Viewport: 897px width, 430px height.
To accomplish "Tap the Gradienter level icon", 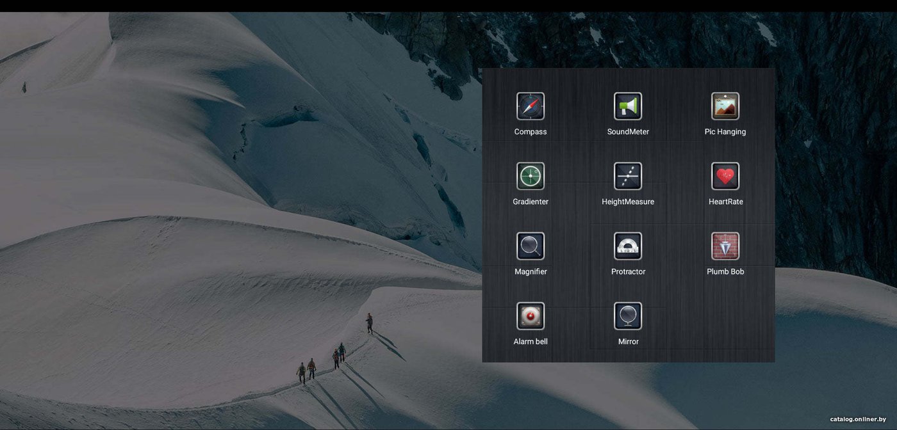I will pyautogui.click(x=531, y=176).
